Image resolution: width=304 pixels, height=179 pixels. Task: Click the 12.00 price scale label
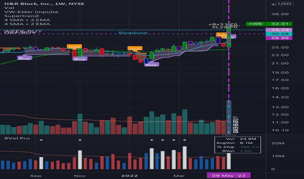tap(280, 114)
